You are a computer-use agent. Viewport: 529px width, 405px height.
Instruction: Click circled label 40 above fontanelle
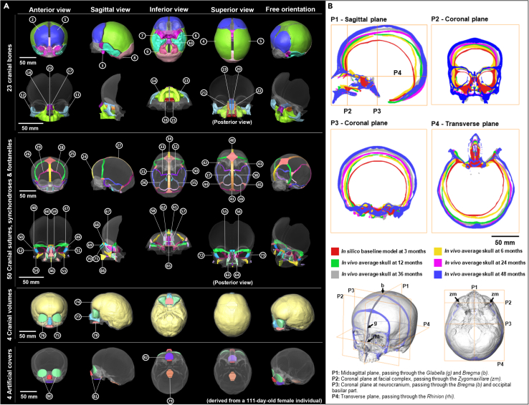232,140
